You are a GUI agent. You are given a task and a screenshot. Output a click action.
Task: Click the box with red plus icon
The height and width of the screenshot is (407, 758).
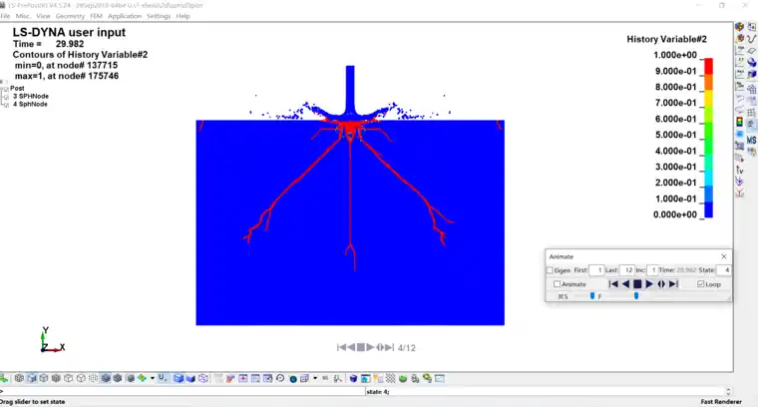coord(243,378)
